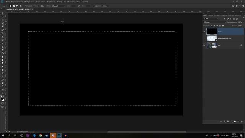Viewport: 245px width, 138px height.
Task: Create a new layer icon
Action: pyautogui.click(x=238, y=122)
